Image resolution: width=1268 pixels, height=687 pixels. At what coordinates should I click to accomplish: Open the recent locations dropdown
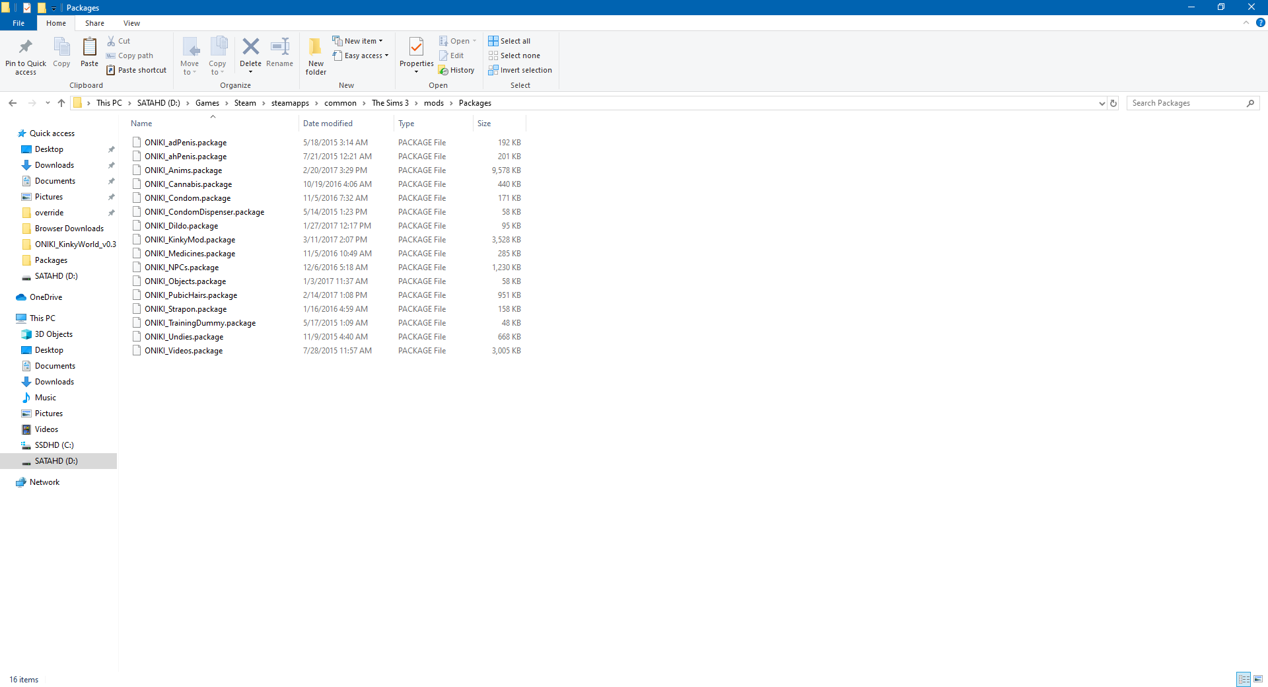click(48, 103)
